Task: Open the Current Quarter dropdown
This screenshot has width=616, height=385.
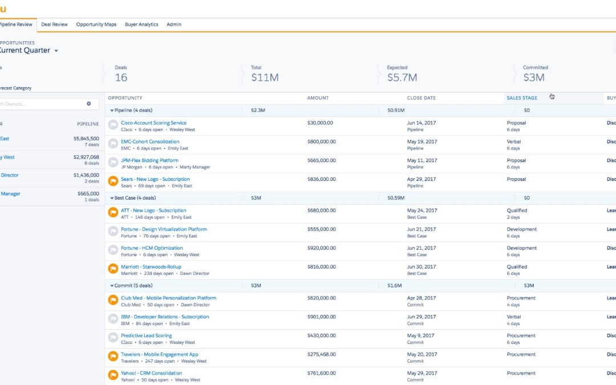Action: (56, 51)
